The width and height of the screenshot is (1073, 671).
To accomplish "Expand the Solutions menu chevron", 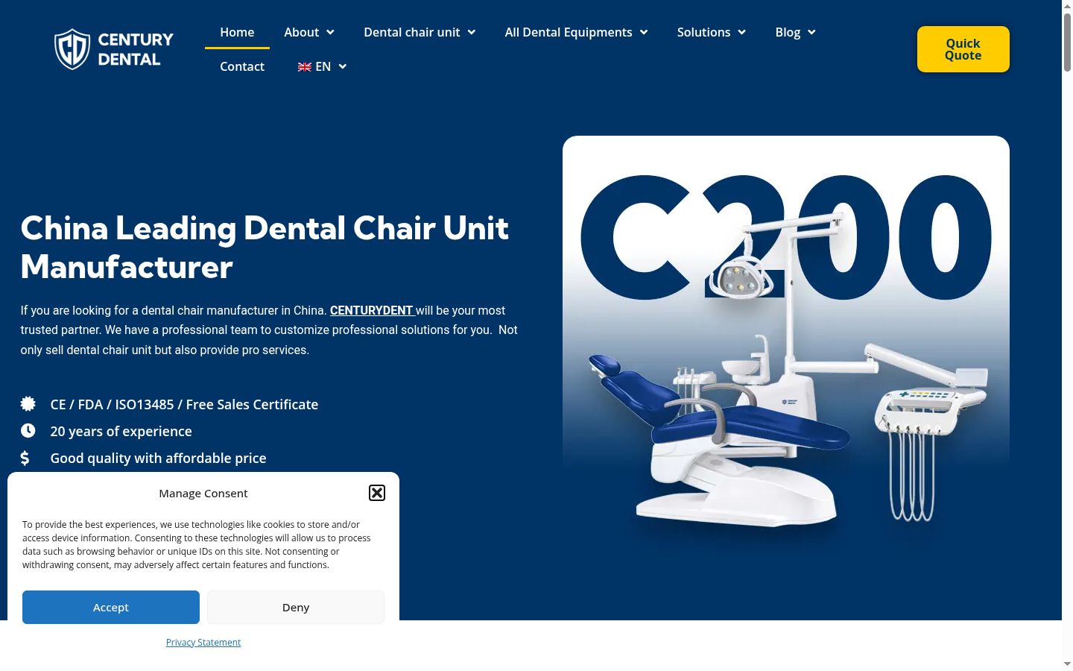I will point(742,32).
